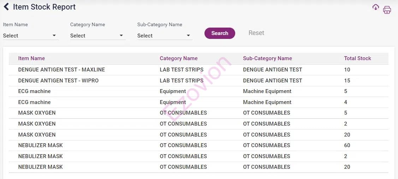
Task: Expand the Category Name dropdown
Action: (x=97, y=36)
